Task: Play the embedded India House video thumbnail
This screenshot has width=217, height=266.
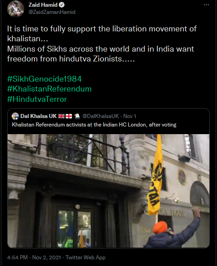Action: point(108,191)
